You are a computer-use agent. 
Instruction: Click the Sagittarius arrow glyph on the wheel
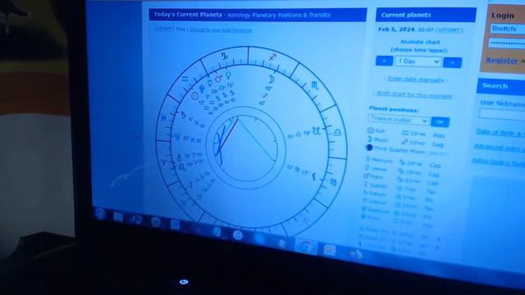tap(272, 57)
